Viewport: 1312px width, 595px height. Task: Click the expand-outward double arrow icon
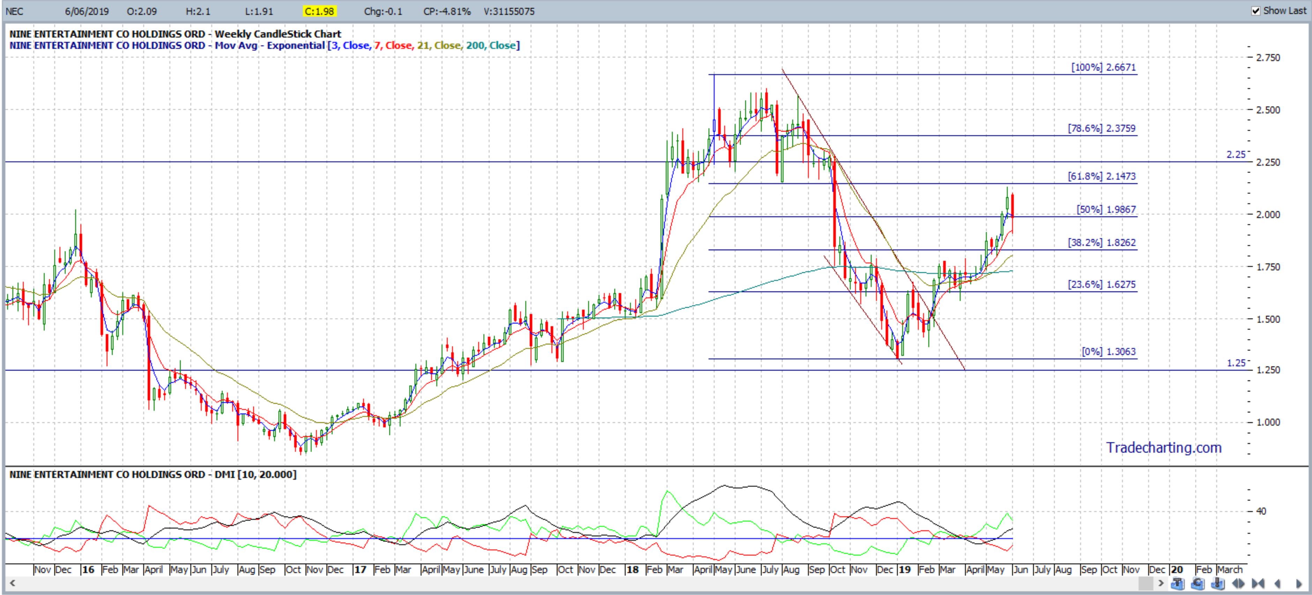click(x=1238, y=583)
